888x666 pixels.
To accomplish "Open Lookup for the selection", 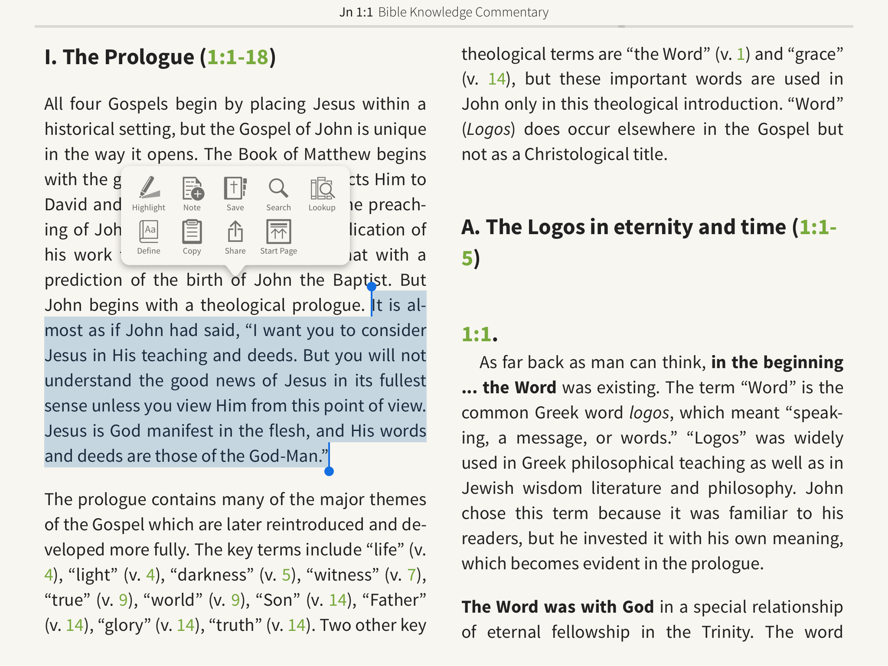I will 322,193.
